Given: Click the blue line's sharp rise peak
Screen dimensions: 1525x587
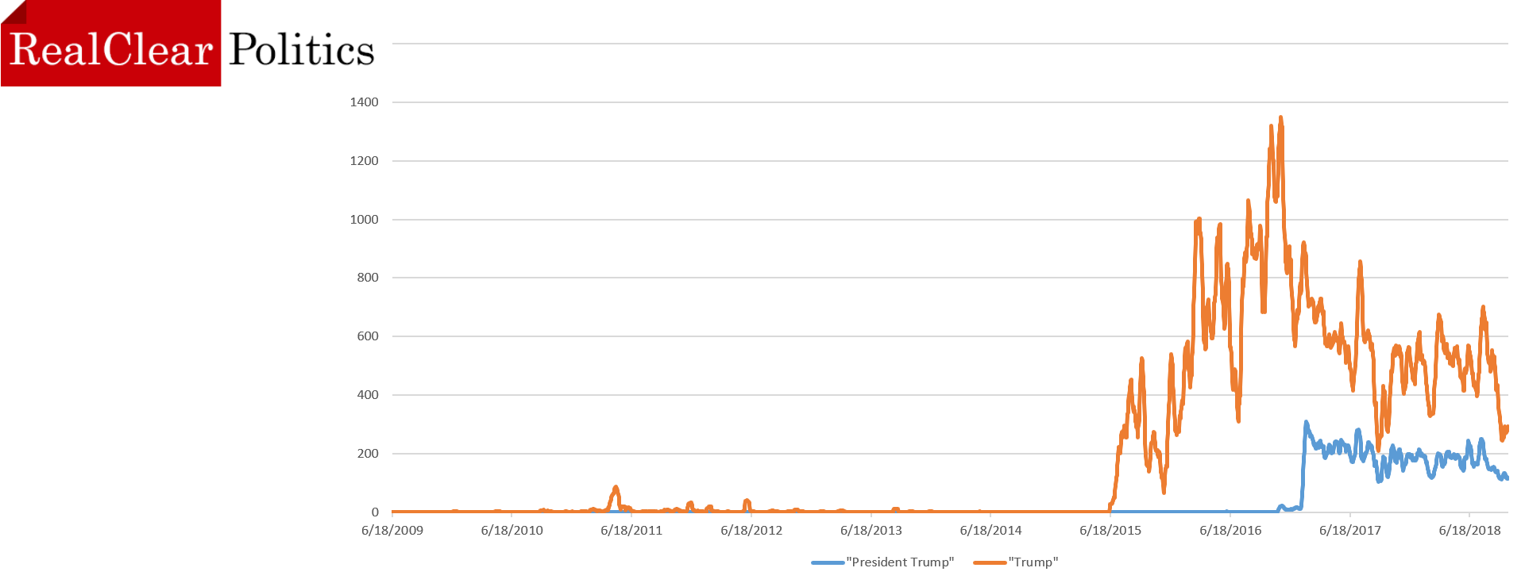Looking at the screenshot, I should coord(1306,423).
